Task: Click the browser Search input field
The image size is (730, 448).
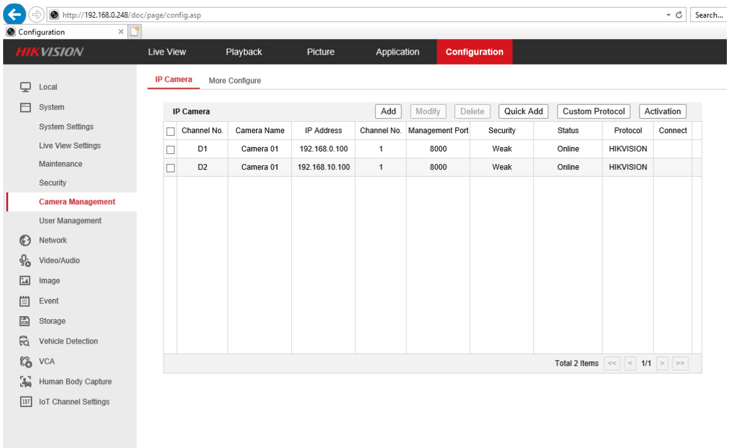Action: (709, 15)
